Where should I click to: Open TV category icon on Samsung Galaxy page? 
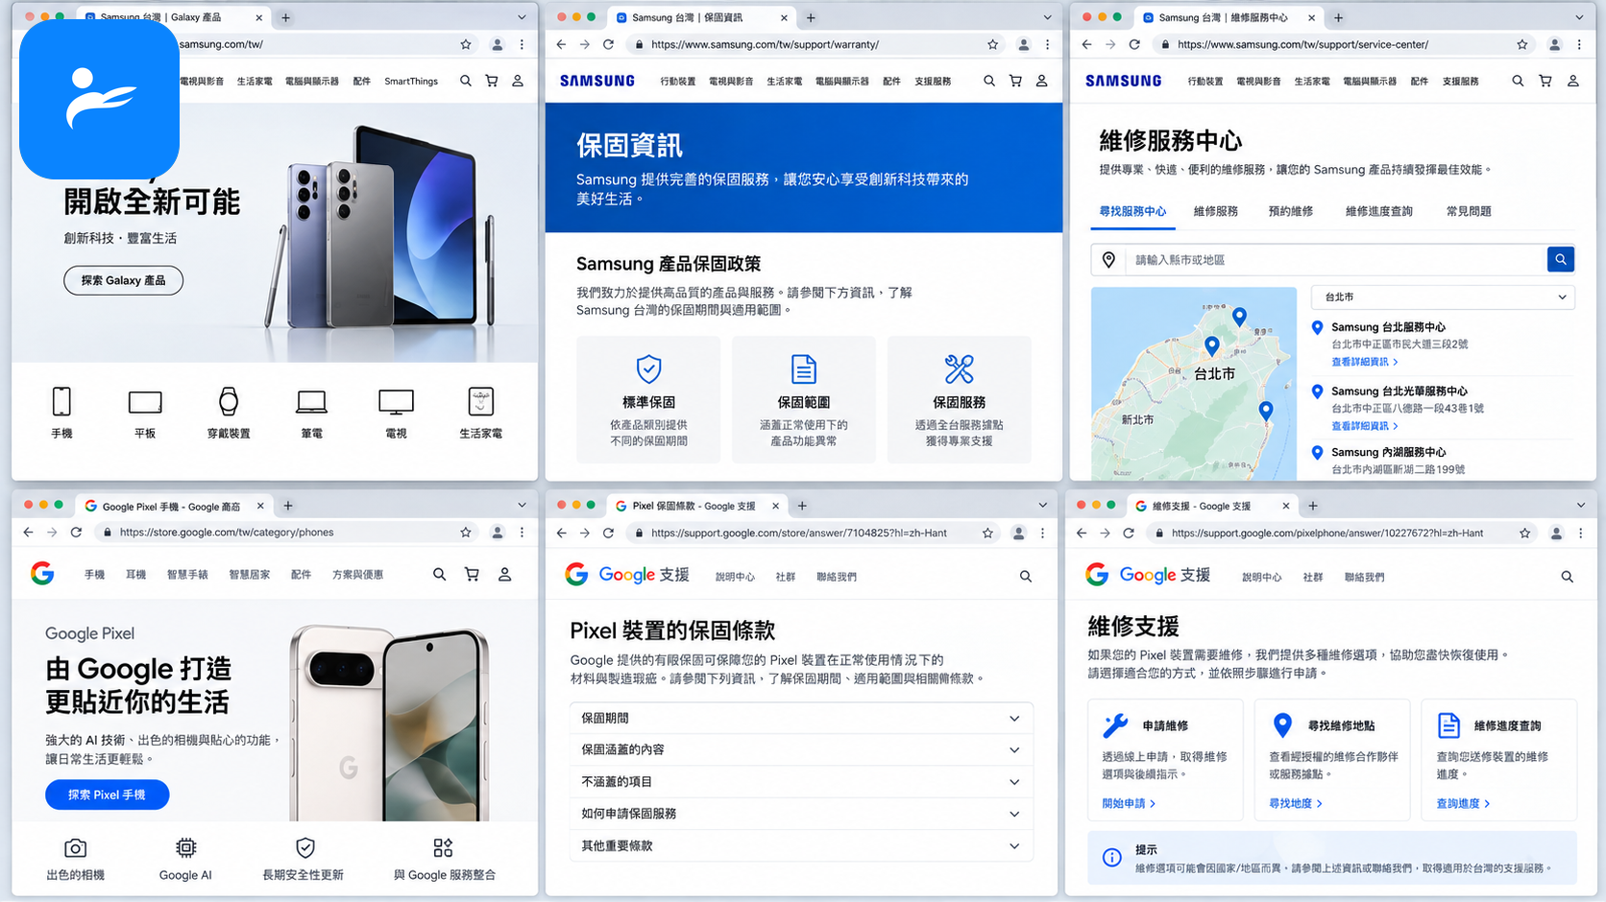point(396,401)
